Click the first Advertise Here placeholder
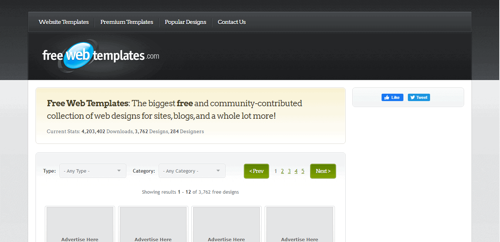Screen dimensions: 500x242 (80, 224)
